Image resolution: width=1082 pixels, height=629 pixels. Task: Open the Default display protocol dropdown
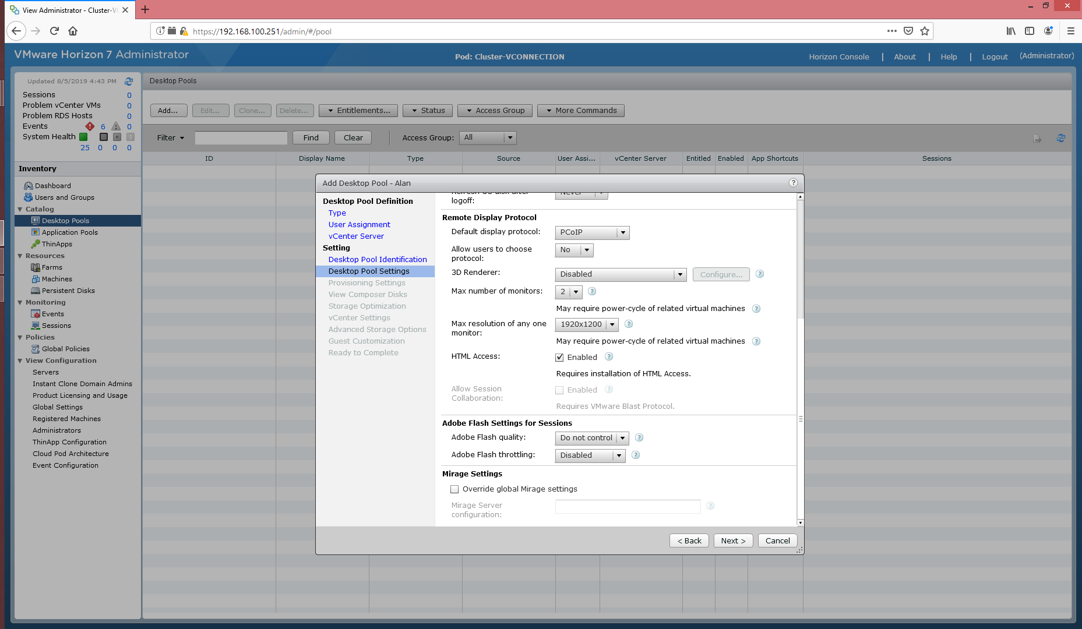592,233
